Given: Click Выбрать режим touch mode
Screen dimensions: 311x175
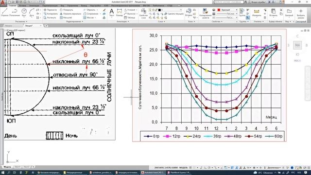Looking at the screenshot, I should (301, 13).
